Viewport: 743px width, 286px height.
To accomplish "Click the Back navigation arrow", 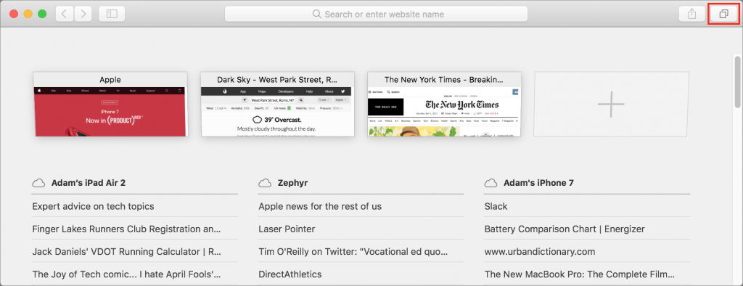I will [x=65, y=14].
